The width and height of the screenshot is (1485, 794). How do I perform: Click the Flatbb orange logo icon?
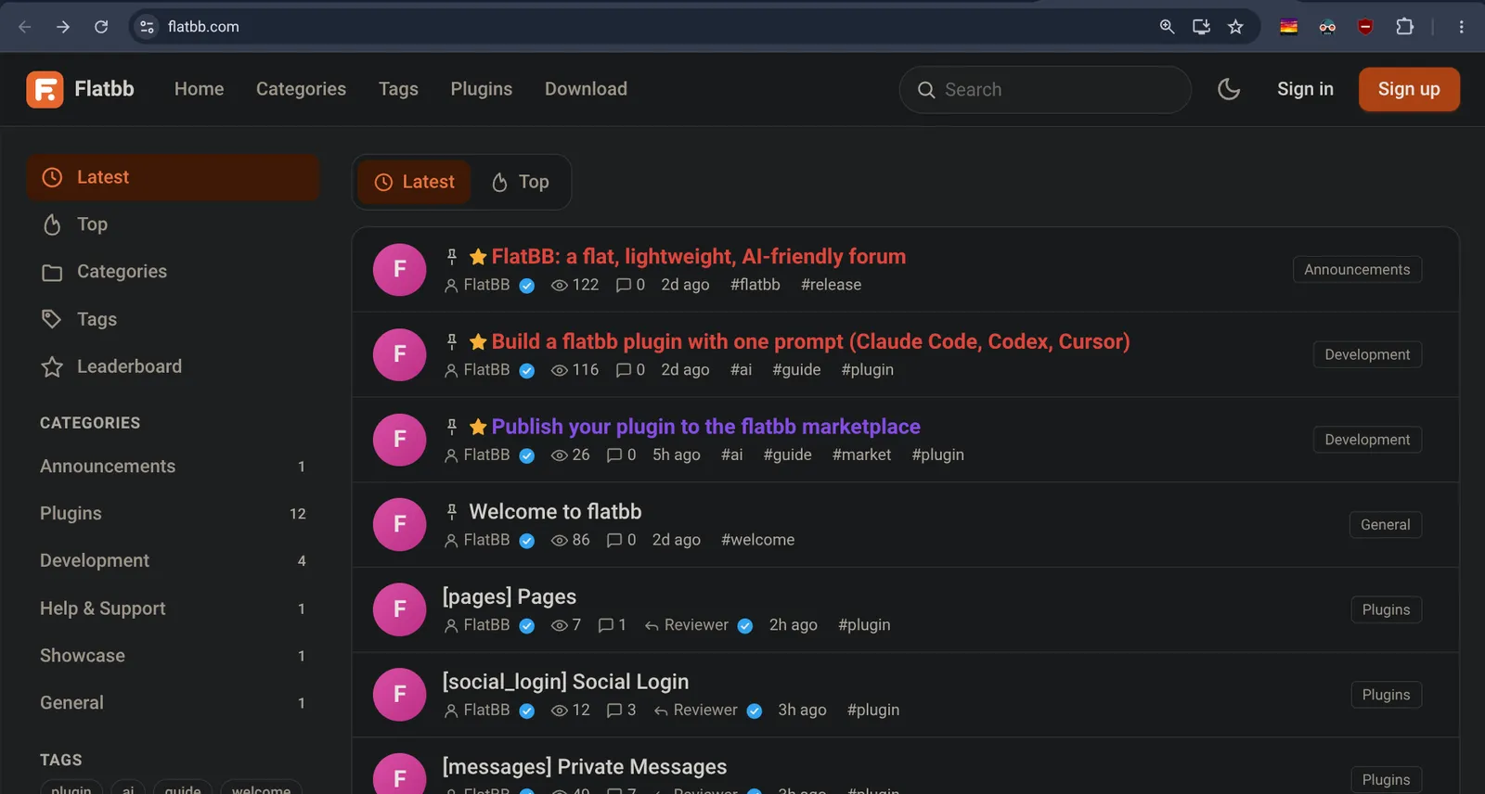click(x=45, y=89)
